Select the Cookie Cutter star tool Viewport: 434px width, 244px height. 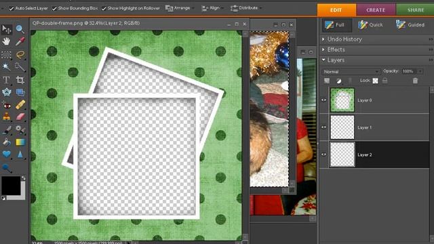pyautogui.click(x=6, y=92)
